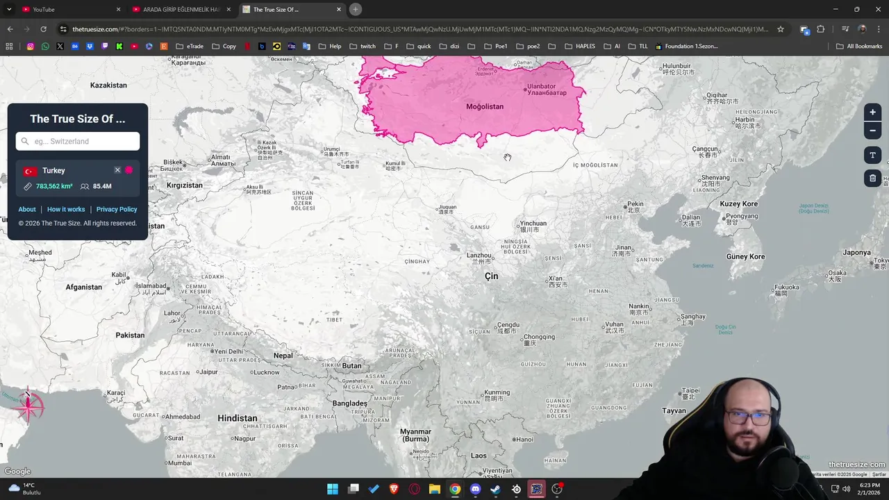889x500 pixels.
Task: Open the Dropbox bookmark
Action: 90,47
